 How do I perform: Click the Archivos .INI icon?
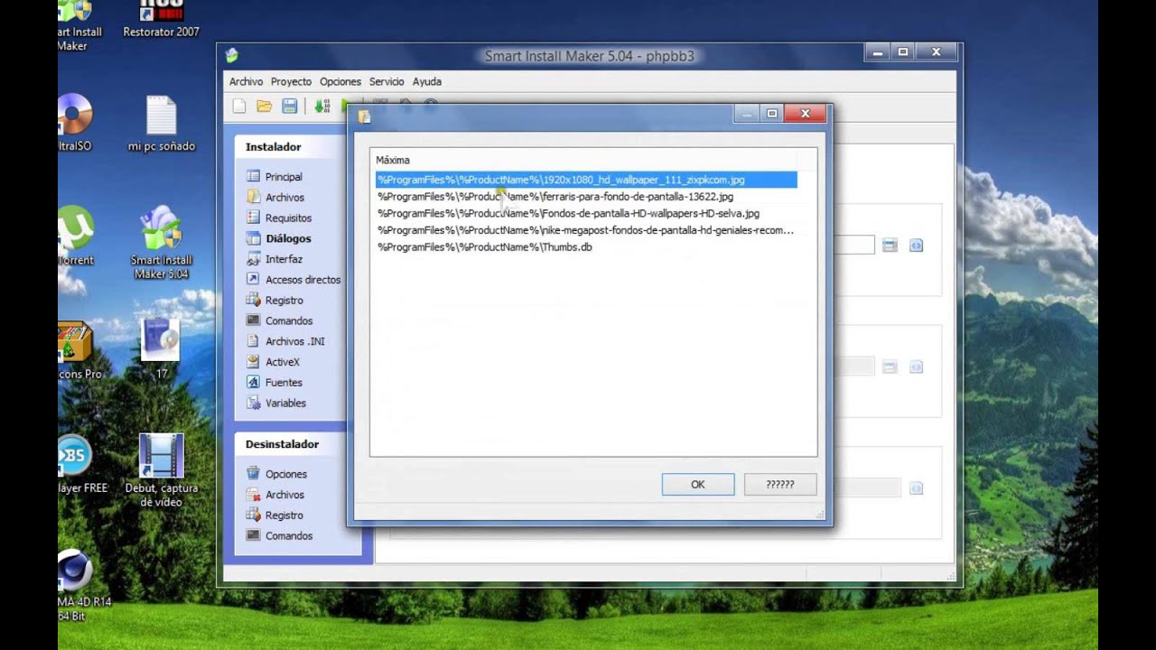tap(254, 341)
